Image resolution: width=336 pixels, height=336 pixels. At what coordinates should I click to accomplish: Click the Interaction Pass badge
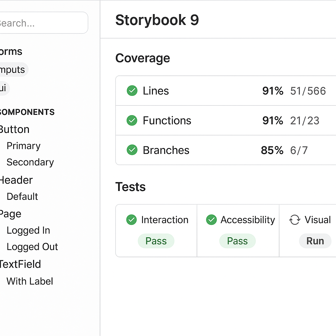point(156,241)
